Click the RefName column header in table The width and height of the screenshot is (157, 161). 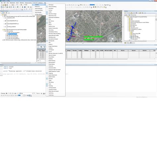pyautogui.click(x=86, y=50)
